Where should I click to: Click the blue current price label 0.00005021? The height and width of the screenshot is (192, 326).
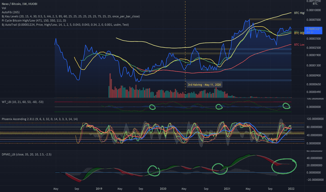tap(313, 30)
